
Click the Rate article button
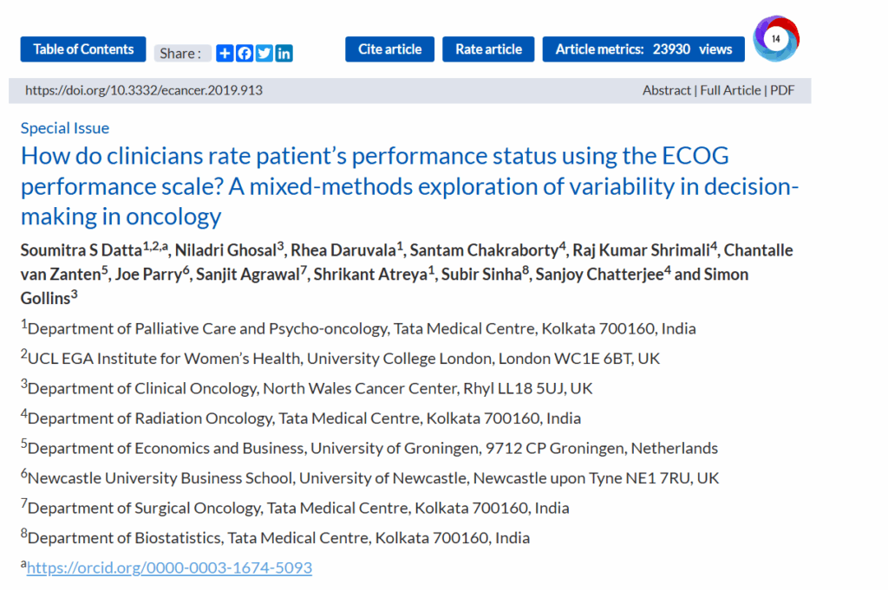click(x=488, y=49)
